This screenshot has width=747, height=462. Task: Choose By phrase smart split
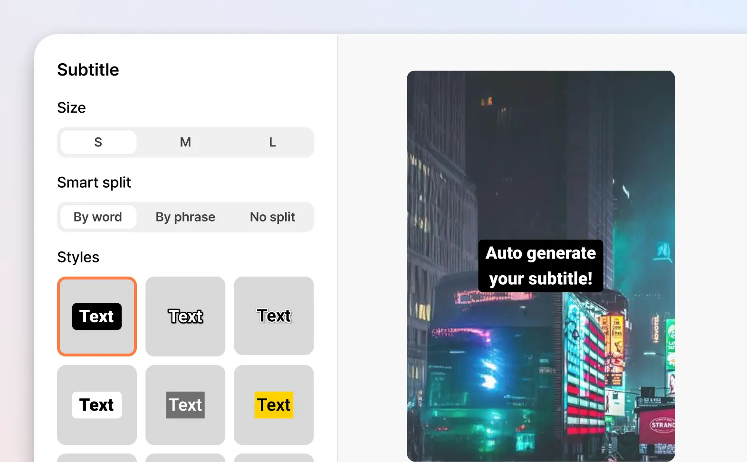coord(185,217)
